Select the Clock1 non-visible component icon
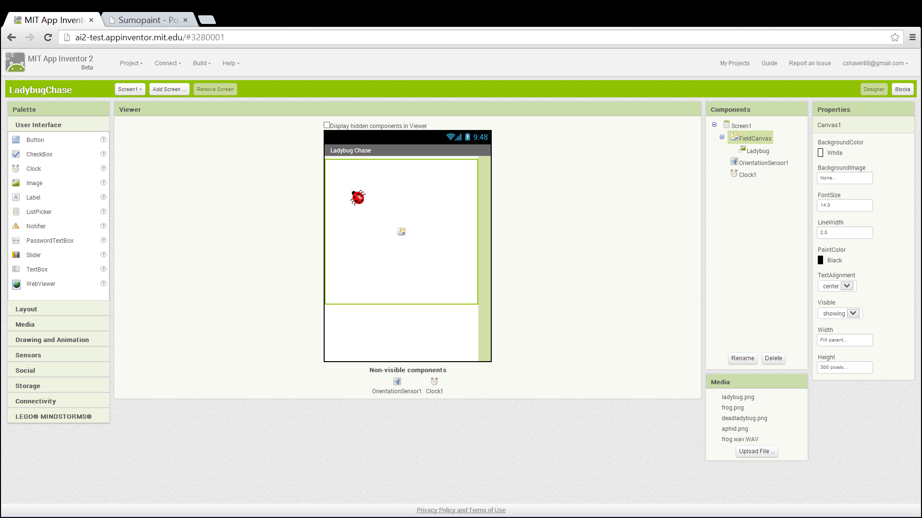The height and width of the screenshot is (518, 922). (434, 381)
